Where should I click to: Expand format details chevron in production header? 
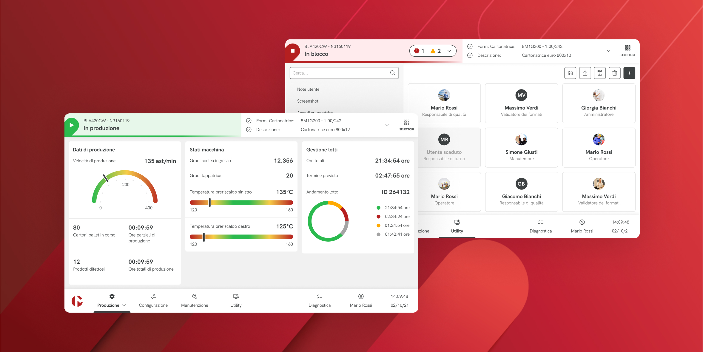[x=387, y=125]
